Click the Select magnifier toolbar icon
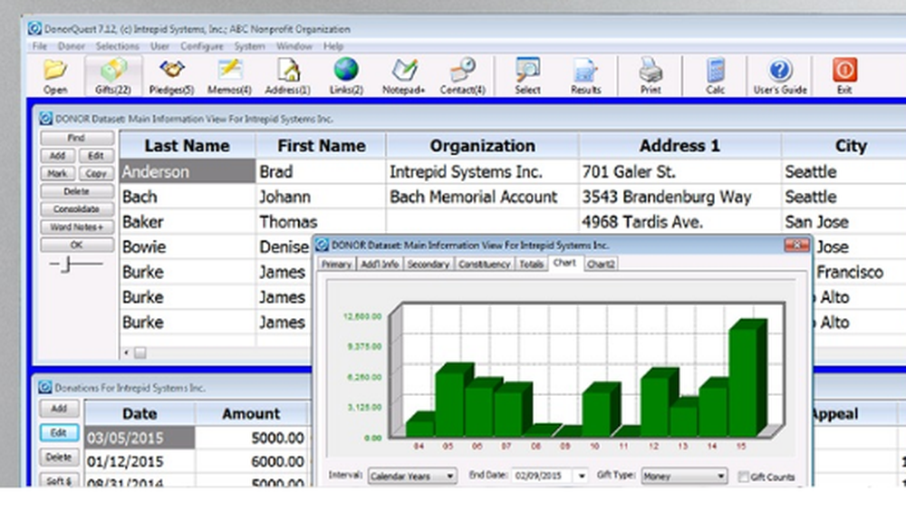Viewport: 906px width, 512px height. click(x=527, y=76)
